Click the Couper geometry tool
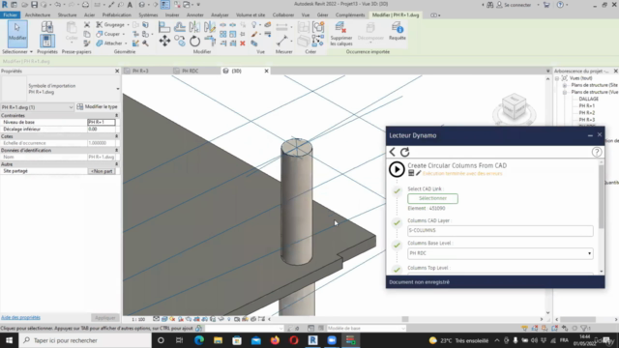The height and width of the screenshot is (348, 619). (x=109, y=34)
